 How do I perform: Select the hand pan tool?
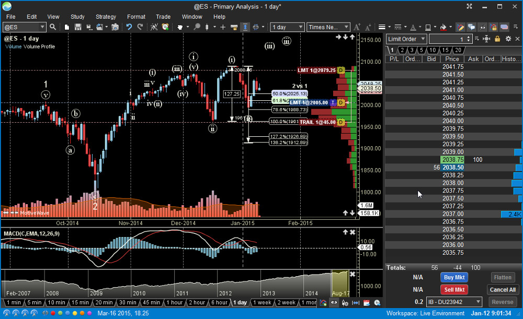click(x=180, y=27)
